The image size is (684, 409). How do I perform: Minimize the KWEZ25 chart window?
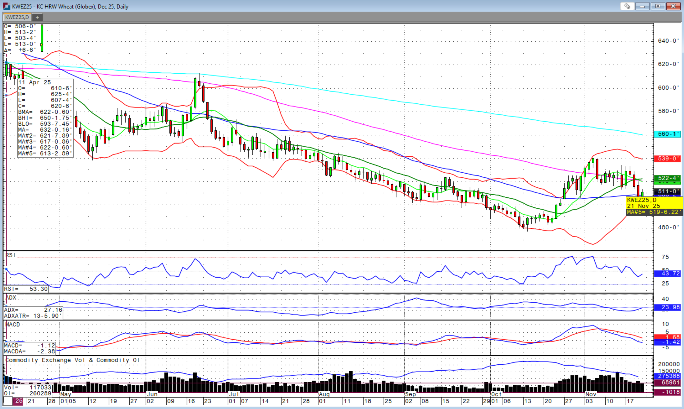(x=642, y=6)
